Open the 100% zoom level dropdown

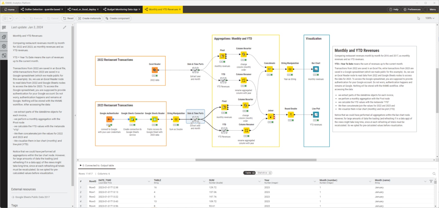point(430,18)
